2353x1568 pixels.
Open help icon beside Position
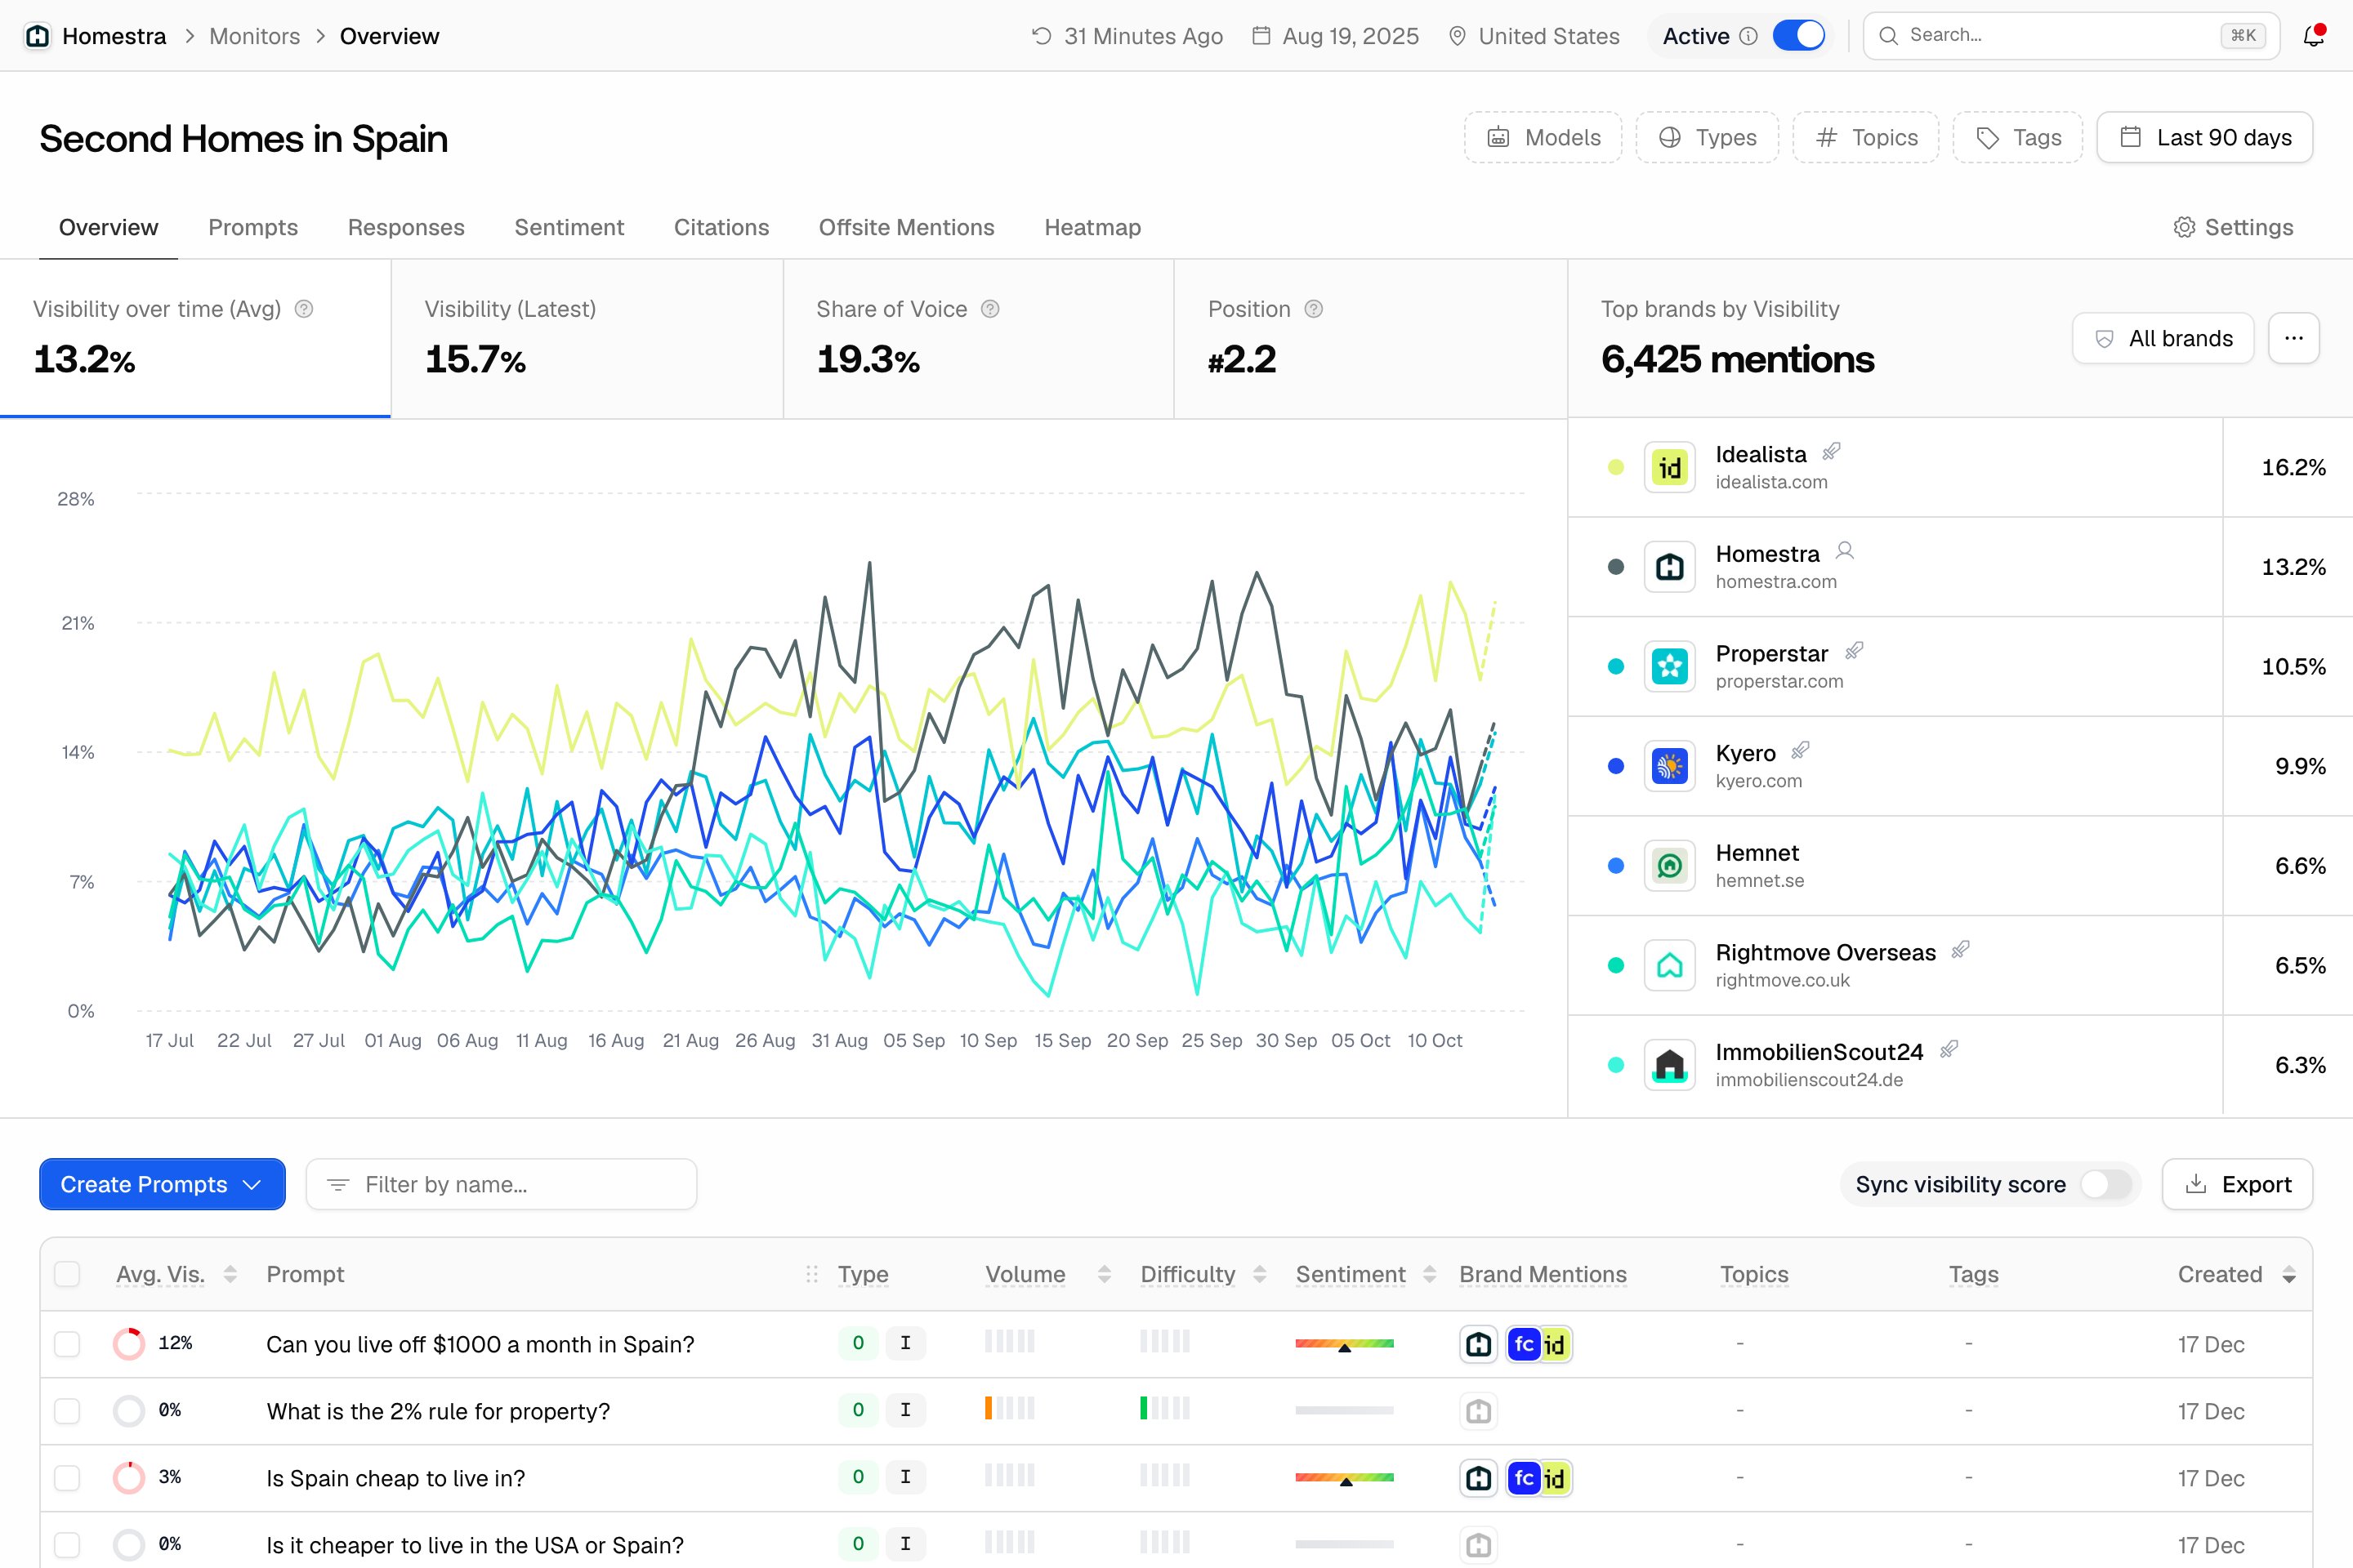(1314, 309)
